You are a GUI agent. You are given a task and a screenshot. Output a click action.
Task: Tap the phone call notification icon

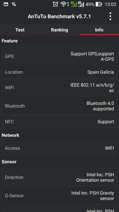(x=14, y=4)
